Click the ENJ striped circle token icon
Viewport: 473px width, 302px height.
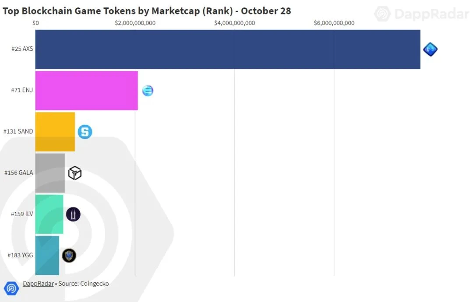click(148, 91)
